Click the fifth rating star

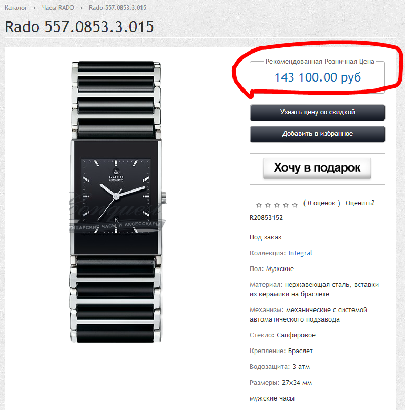tap(295, 205)
